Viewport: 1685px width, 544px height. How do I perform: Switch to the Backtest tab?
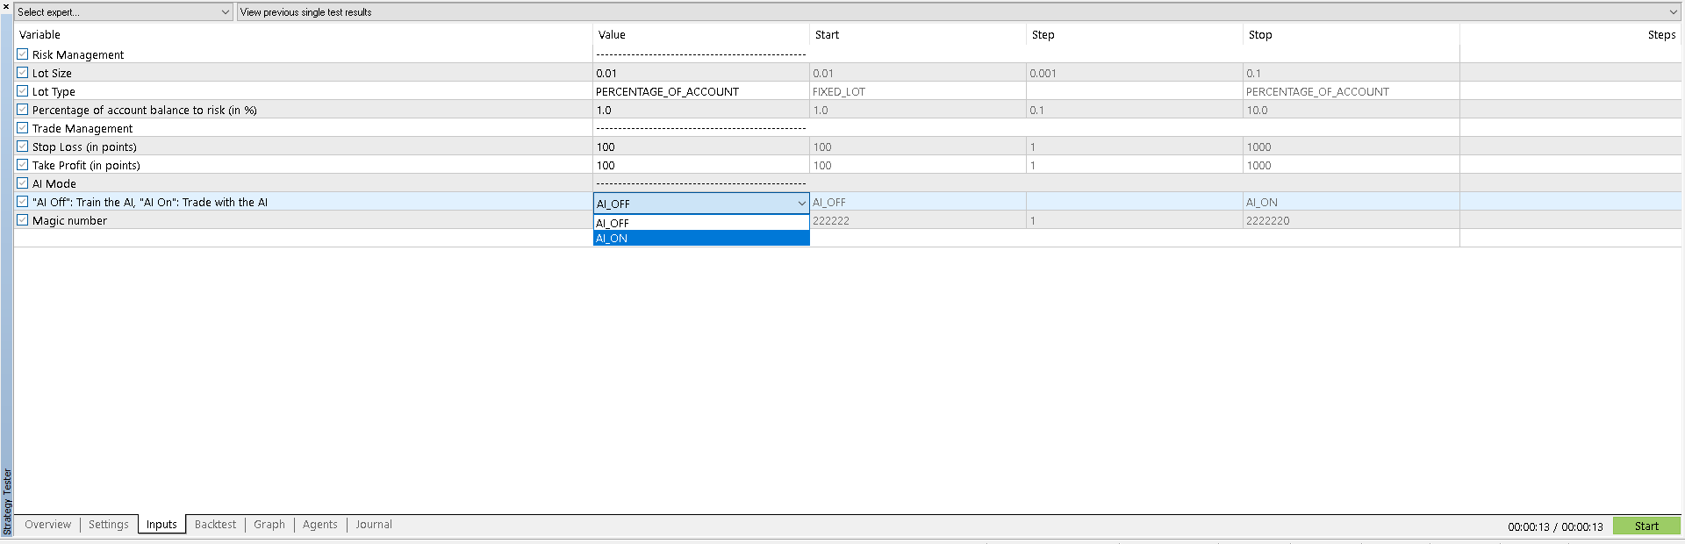(215, 525)
